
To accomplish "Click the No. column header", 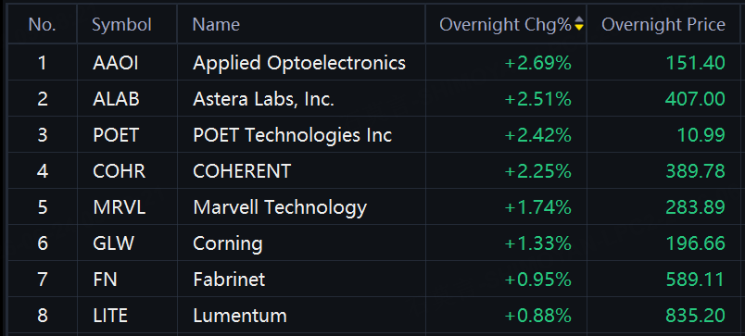I will pos(43,25).
